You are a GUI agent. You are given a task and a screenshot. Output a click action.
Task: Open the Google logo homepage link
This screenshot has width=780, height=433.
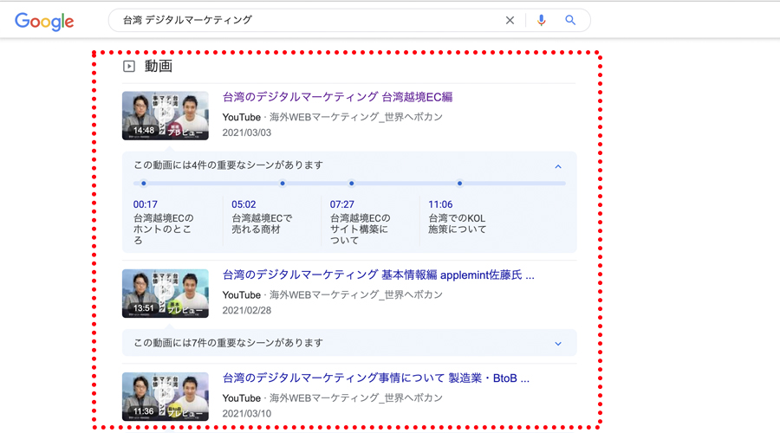click(44, 21)
